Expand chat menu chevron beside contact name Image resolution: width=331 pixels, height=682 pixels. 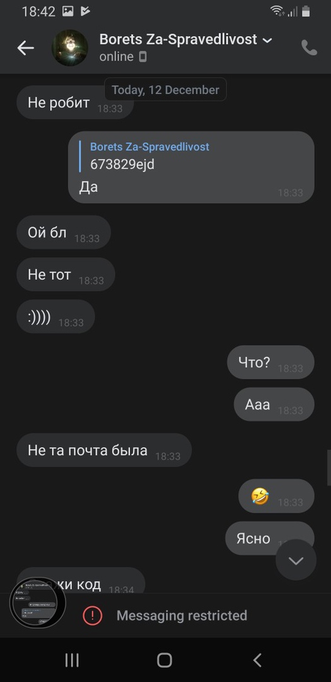[x=267, y=40]
